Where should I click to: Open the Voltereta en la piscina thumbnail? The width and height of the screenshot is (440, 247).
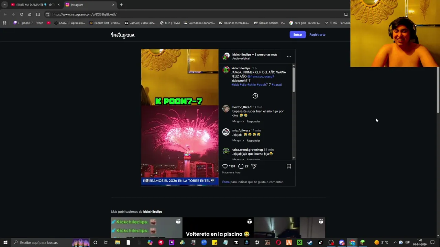218,227
